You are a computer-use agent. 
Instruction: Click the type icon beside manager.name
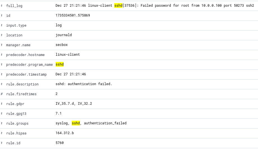pos(2,45)
